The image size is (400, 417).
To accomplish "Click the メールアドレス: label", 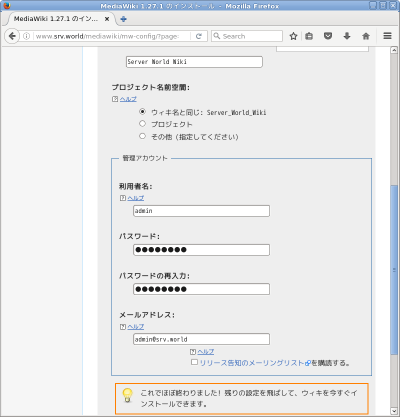I will 147,315.
